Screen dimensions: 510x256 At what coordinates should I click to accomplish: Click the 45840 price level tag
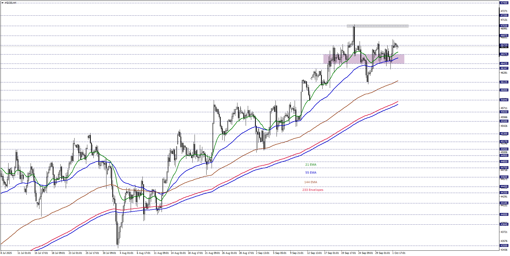pos(504,100)
